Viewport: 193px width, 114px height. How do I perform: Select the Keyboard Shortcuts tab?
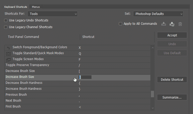(x=16, y=7)
